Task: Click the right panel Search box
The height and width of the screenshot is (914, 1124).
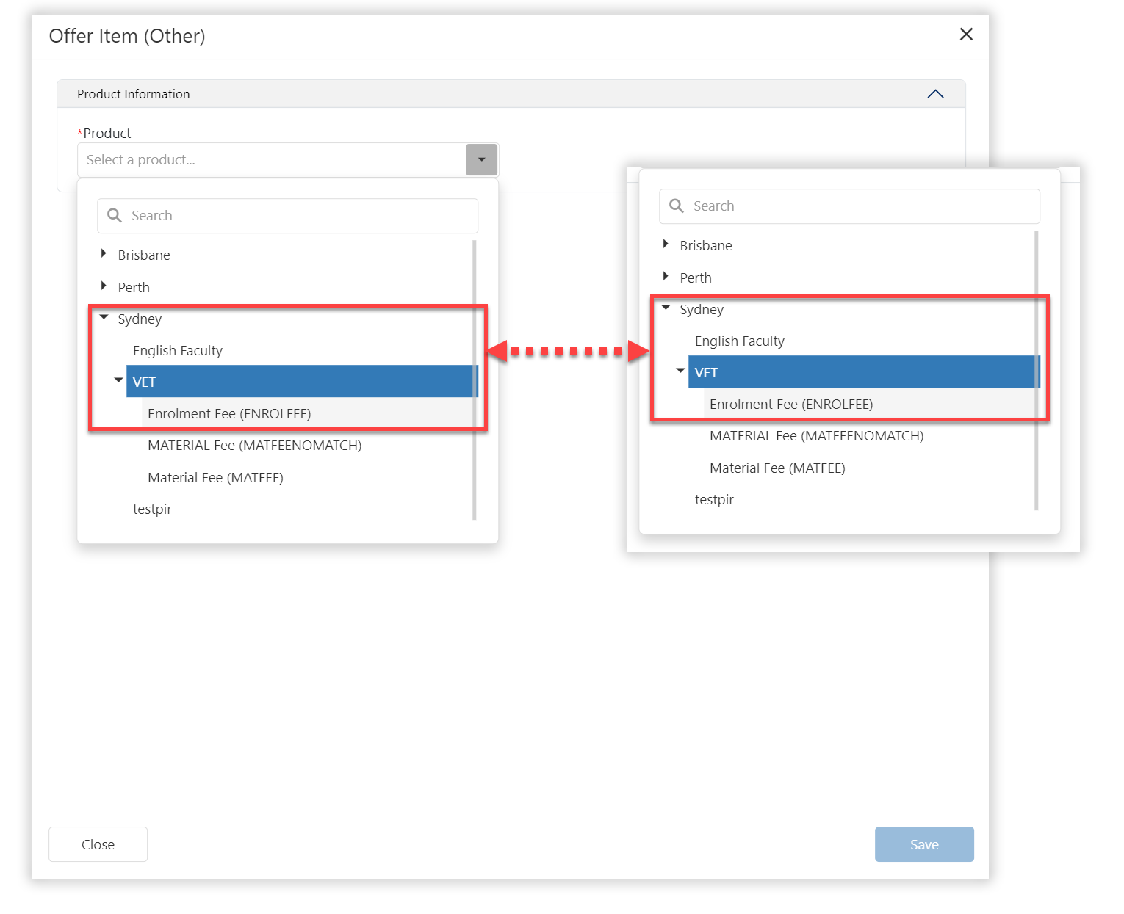Action: point(849,206)
